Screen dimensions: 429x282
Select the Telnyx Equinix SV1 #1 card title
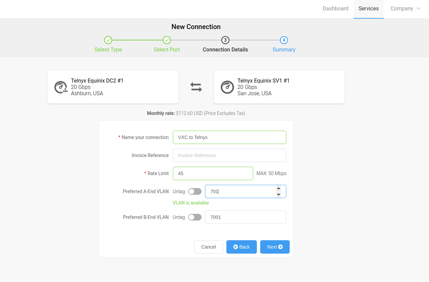click(264, 81)
